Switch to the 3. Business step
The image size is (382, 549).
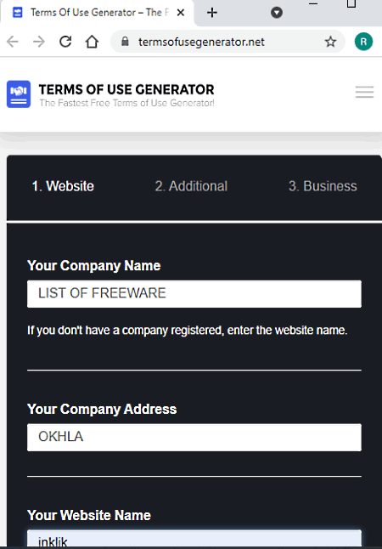[x=323, y=186]
